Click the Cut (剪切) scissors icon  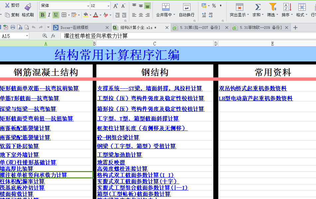[x=7, y=5]
